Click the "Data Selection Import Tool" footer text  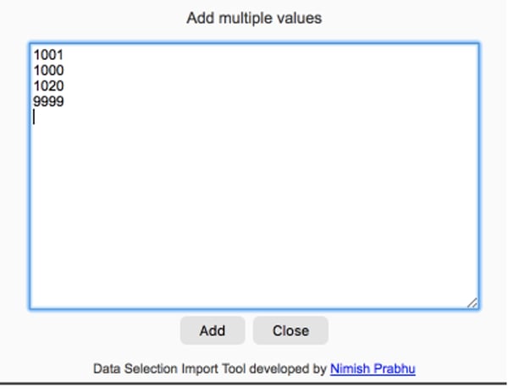click(x=165, y=369)
